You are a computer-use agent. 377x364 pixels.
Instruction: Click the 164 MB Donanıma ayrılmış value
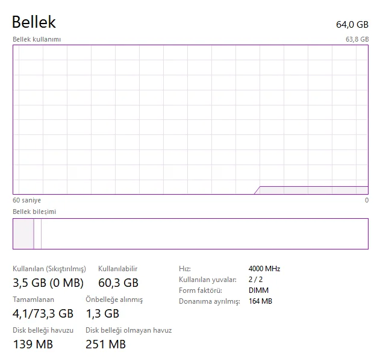point(260,301)
